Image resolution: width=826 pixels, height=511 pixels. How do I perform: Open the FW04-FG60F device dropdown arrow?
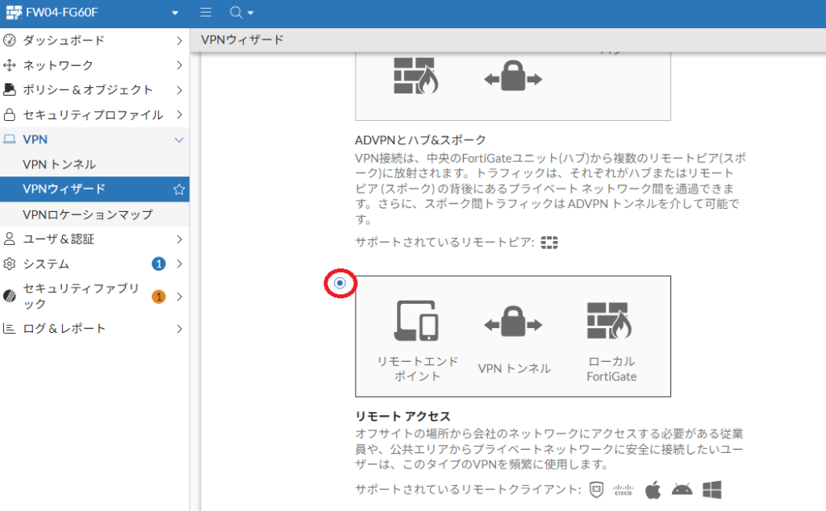pyautogui.click(x=175, y=13)
